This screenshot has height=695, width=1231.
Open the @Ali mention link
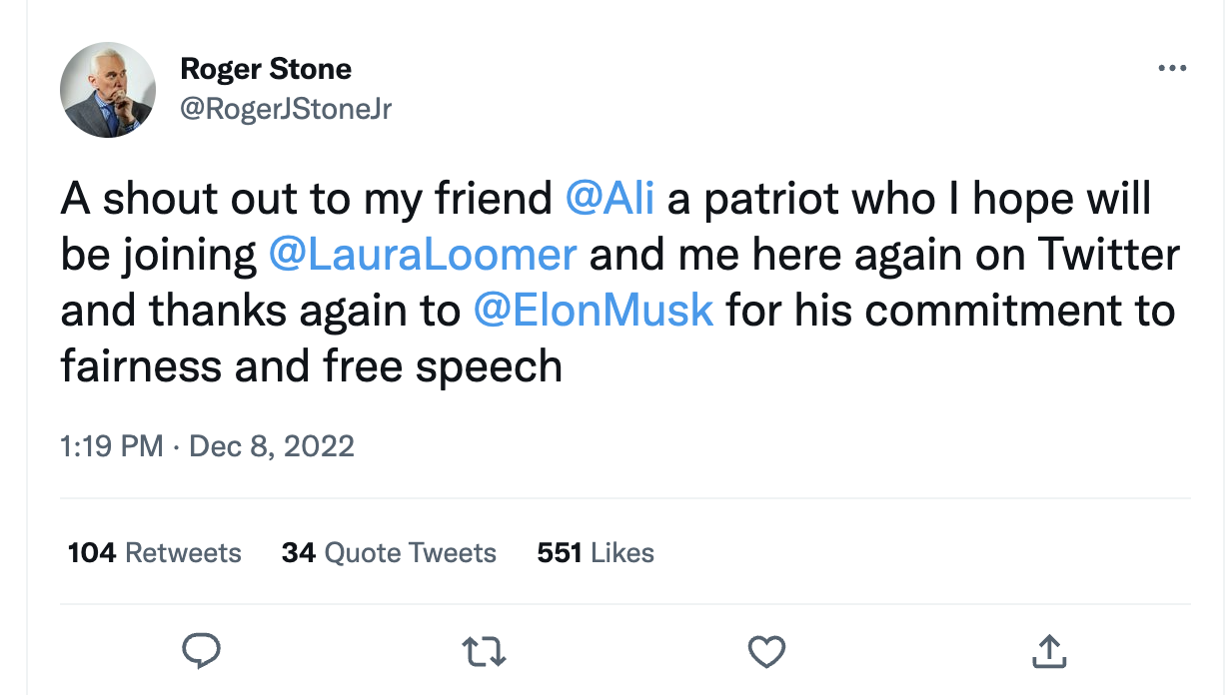pyautogui.click(x=610, y=199)
